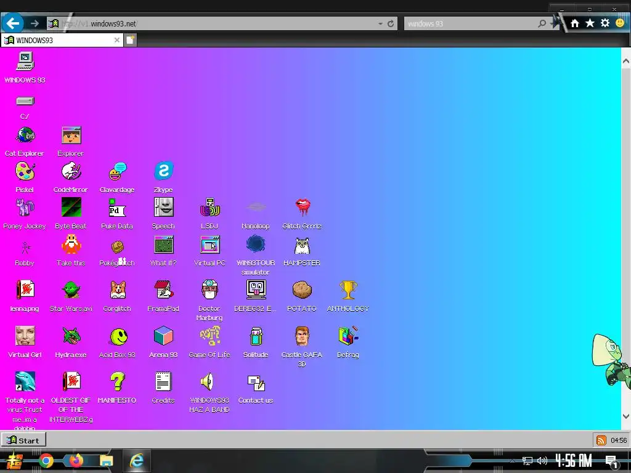
Task: Run Hydra.exe
Action: coord(71,336)
